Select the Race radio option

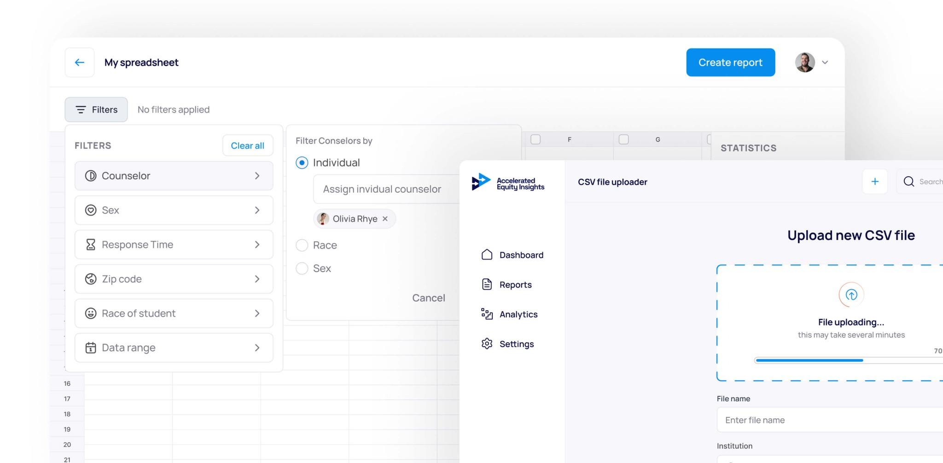[302, 245]
